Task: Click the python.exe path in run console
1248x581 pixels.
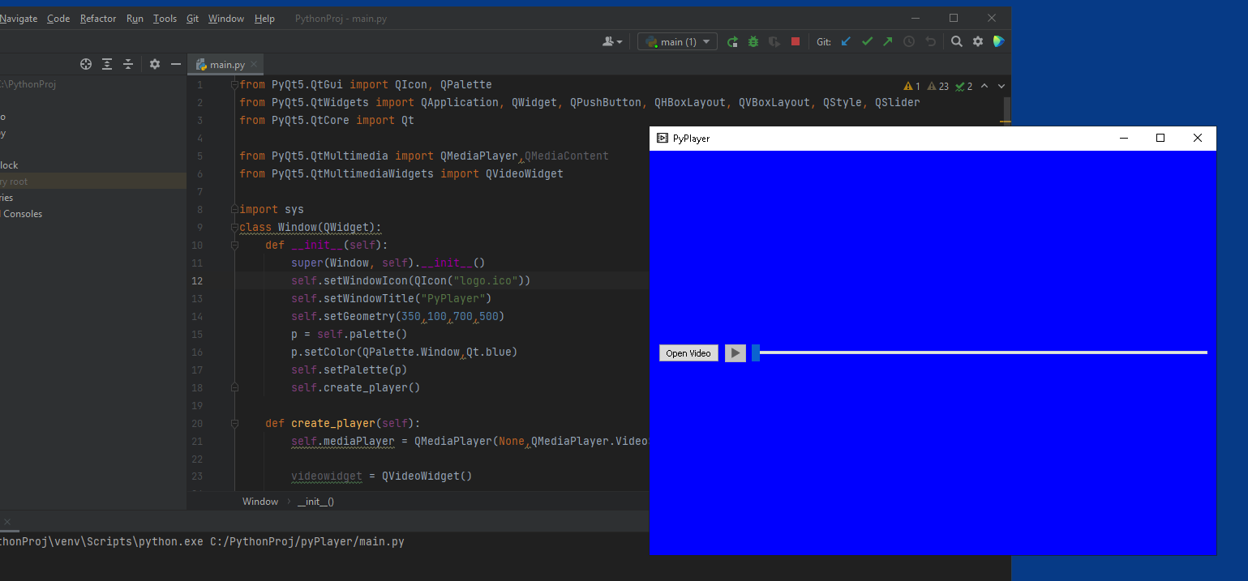Action: (x=101, y=541)
